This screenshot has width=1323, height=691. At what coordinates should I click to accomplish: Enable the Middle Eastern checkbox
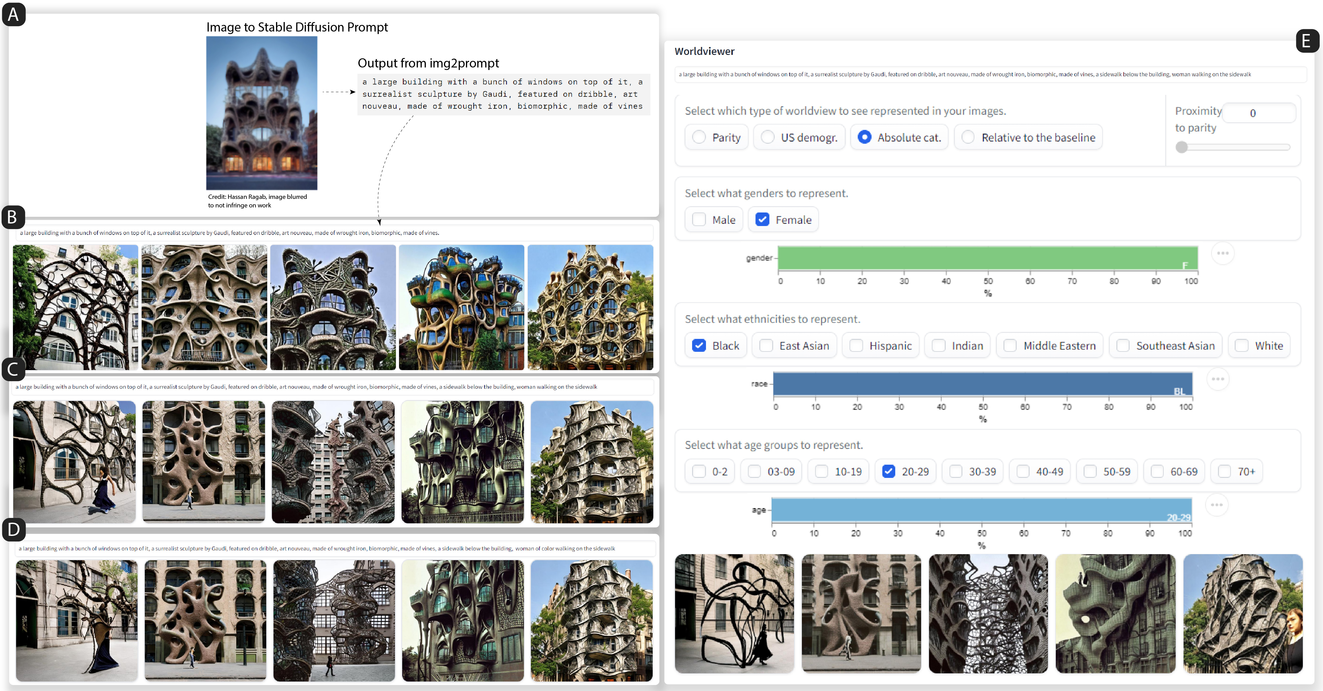(1010, 345)
